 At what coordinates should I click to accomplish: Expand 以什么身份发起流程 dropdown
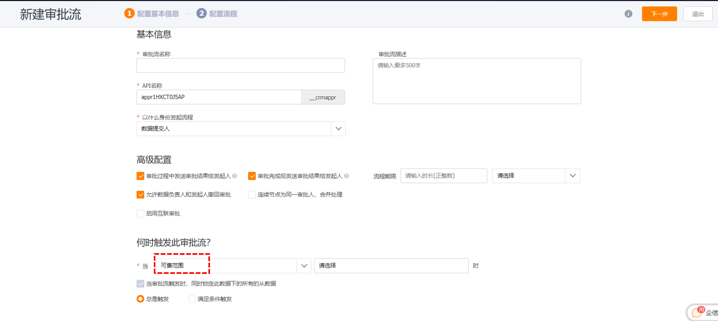pyautogui.click(x=338, y=129)
